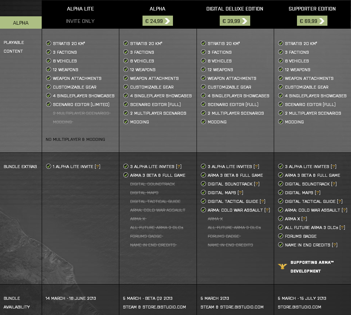The image size is (351, 315).
Task: Click Digital Deluxe 3 Factions text
Action: click(220, 52)
